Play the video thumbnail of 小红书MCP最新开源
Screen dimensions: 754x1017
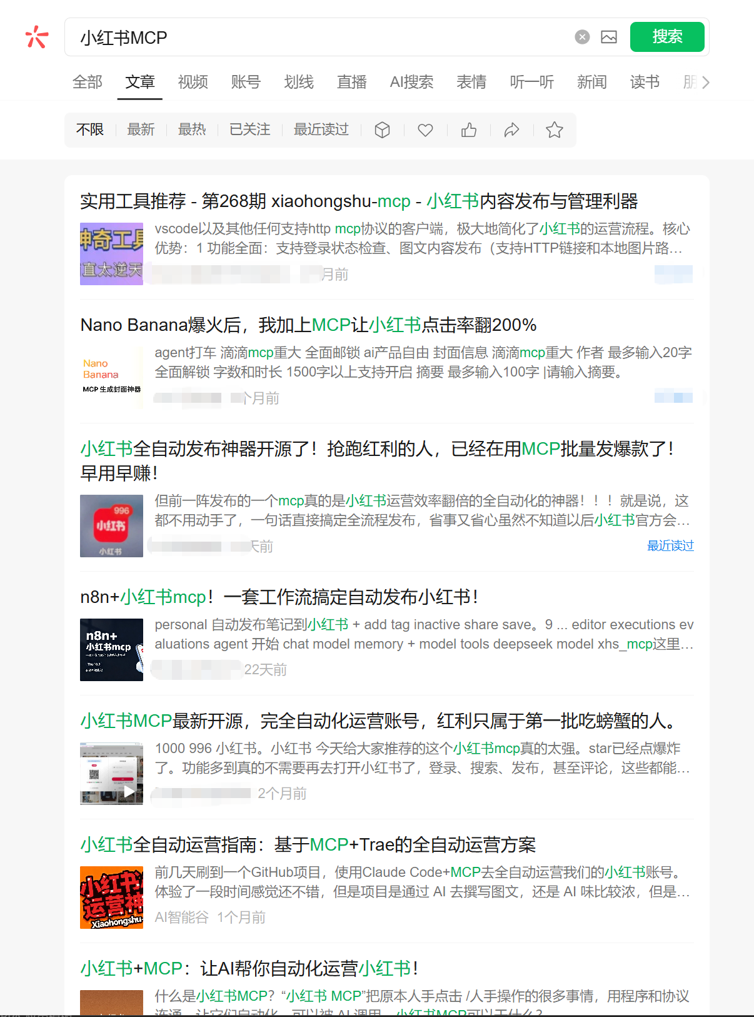(111, 774)
